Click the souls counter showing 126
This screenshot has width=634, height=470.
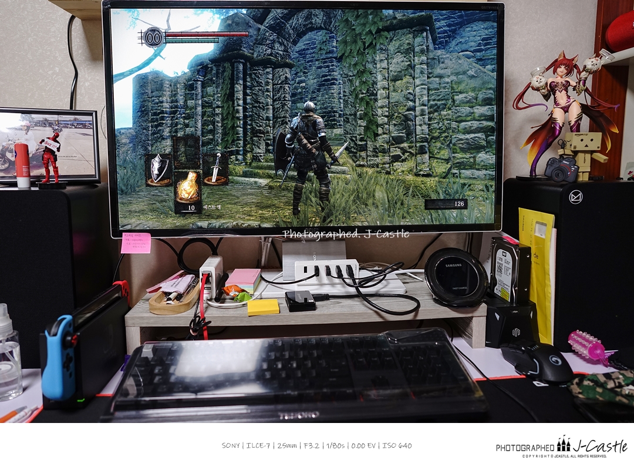446,204
